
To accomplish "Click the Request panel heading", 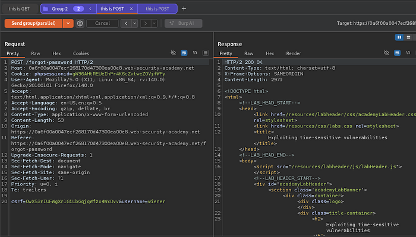I will 15,44.
